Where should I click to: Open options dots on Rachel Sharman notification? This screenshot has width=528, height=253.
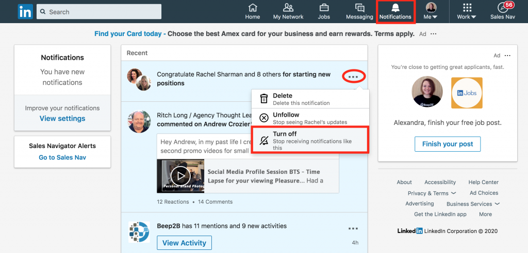(x=353, y=77)
